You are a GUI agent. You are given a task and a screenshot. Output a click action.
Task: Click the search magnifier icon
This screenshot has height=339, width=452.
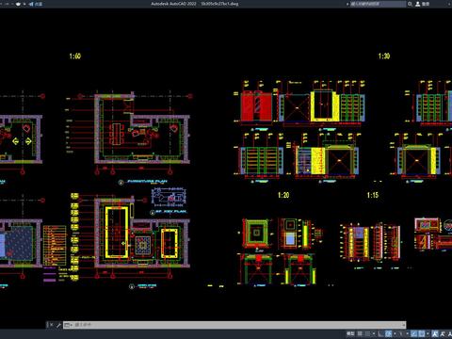410,4
